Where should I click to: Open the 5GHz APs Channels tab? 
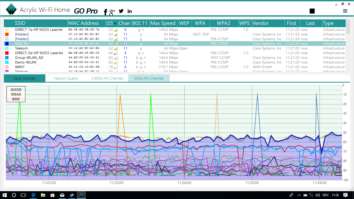click(149, 78)
